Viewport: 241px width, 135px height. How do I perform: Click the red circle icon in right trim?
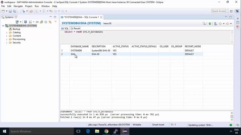coord(238,27)
